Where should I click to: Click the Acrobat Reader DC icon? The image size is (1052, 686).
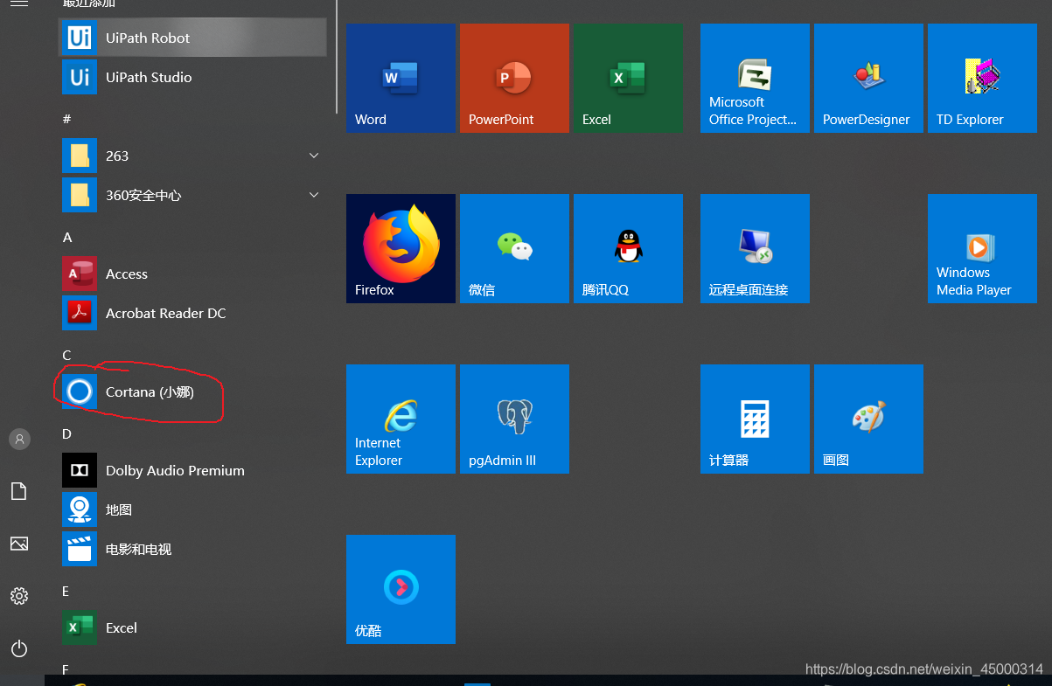[x=80, y=313]
